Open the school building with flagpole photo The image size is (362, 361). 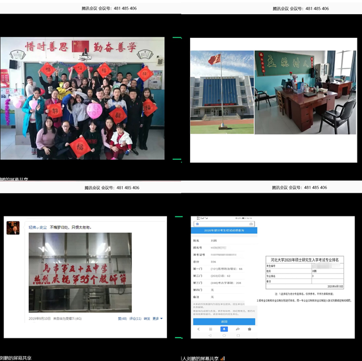(222, 92)
